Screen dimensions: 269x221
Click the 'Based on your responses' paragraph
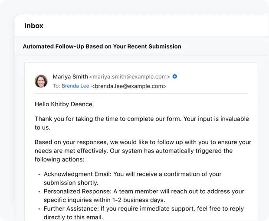[143, 151]
